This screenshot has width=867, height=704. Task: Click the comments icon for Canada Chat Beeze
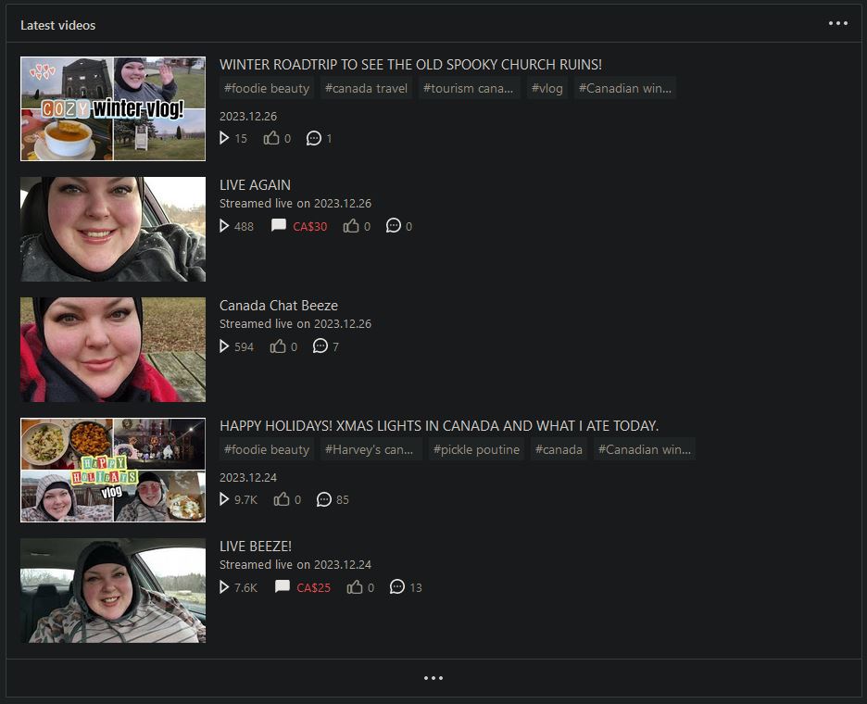click(320, 346)
